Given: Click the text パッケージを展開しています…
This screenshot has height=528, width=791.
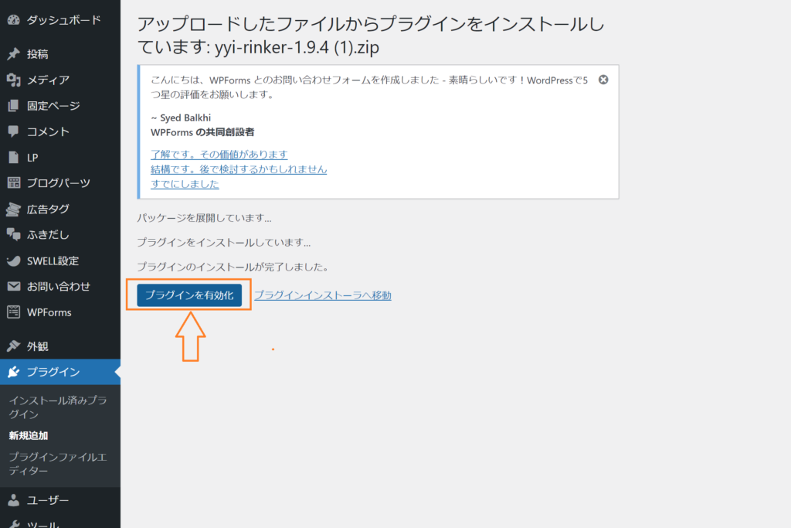Looking at the screenshot, I should coord(204,218).
